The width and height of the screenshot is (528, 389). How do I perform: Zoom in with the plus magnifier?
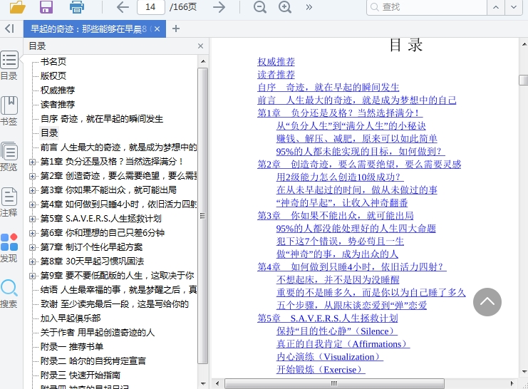285,6
